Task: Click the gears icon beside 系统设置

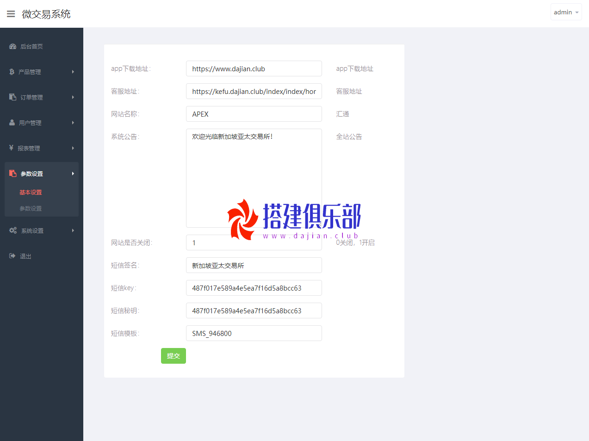Action: pyautogui.click(x=13, y=230)
